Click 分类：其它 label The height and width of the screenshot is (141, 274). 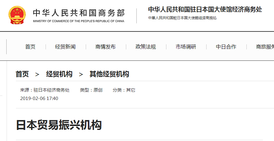pos(124,90)
